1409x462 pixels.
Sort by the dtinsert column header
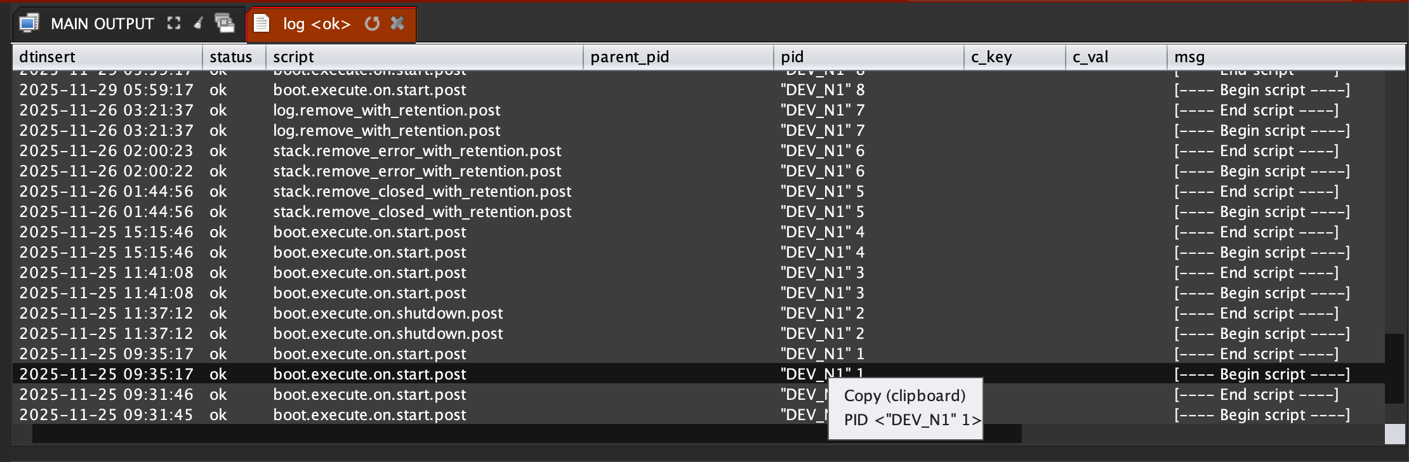(x=107, y=57)
